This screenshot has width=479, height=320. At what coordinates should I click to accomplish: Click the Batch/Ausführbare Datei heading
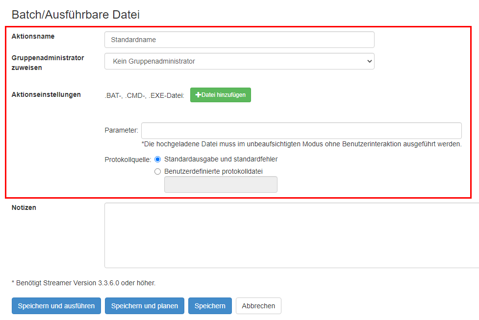click(x=76, y=15)
